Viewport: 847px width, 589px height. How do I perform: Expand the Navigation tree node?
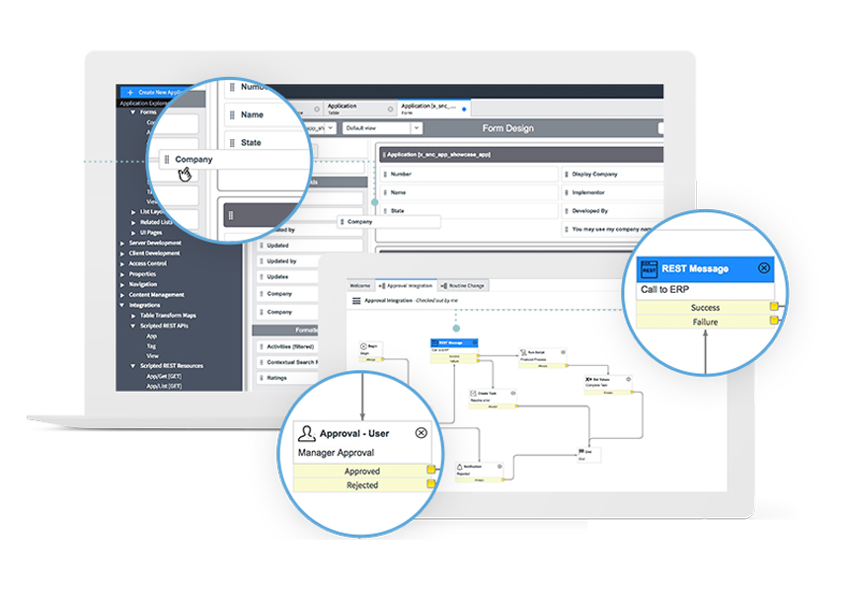tap(122, 284)
